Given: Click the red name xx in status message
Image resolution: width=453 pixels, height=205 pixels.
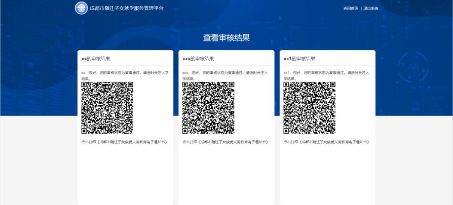Looking at the screenshot, I should 83,73.
